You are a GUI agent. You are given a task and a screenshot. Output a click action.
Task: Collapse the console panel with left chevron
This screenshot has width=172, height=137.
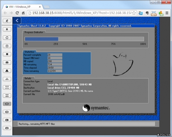17,20
